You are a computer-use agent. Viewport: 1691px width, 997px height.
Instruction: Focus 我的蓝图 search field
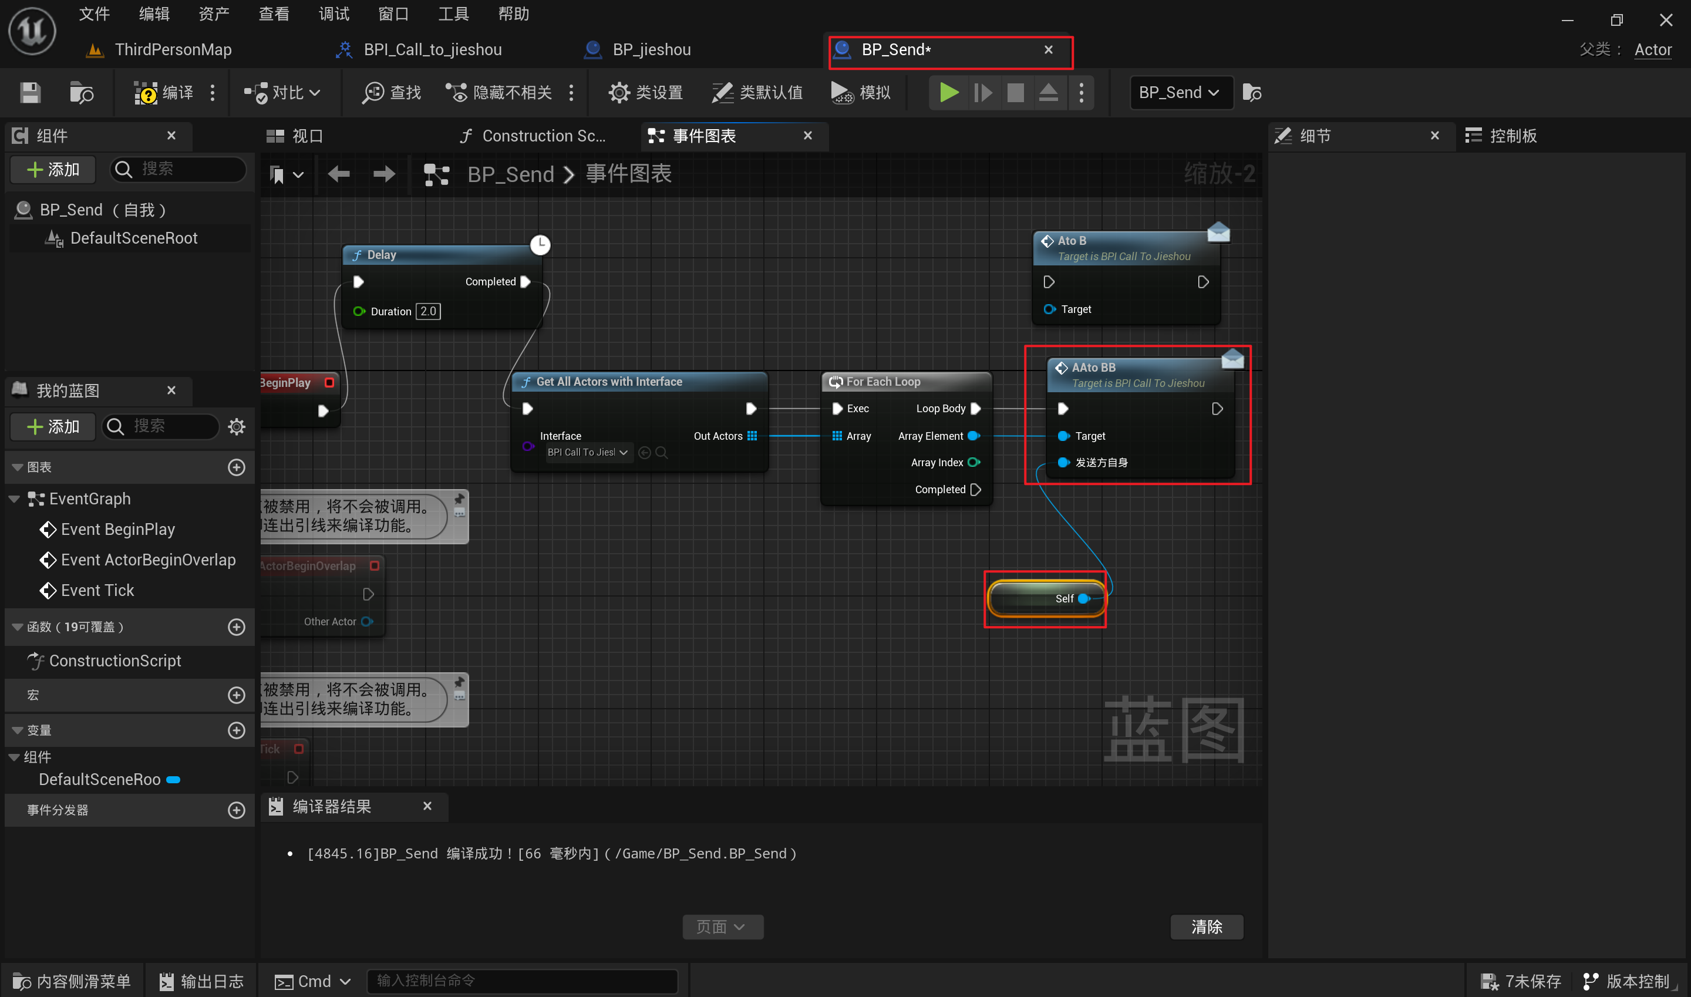pyautogui.click(x=160, y=427)
